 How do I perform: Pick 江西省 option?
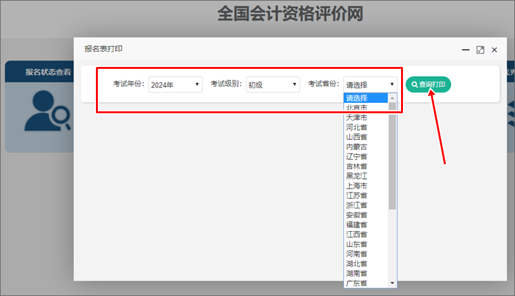tap(366, 234)
